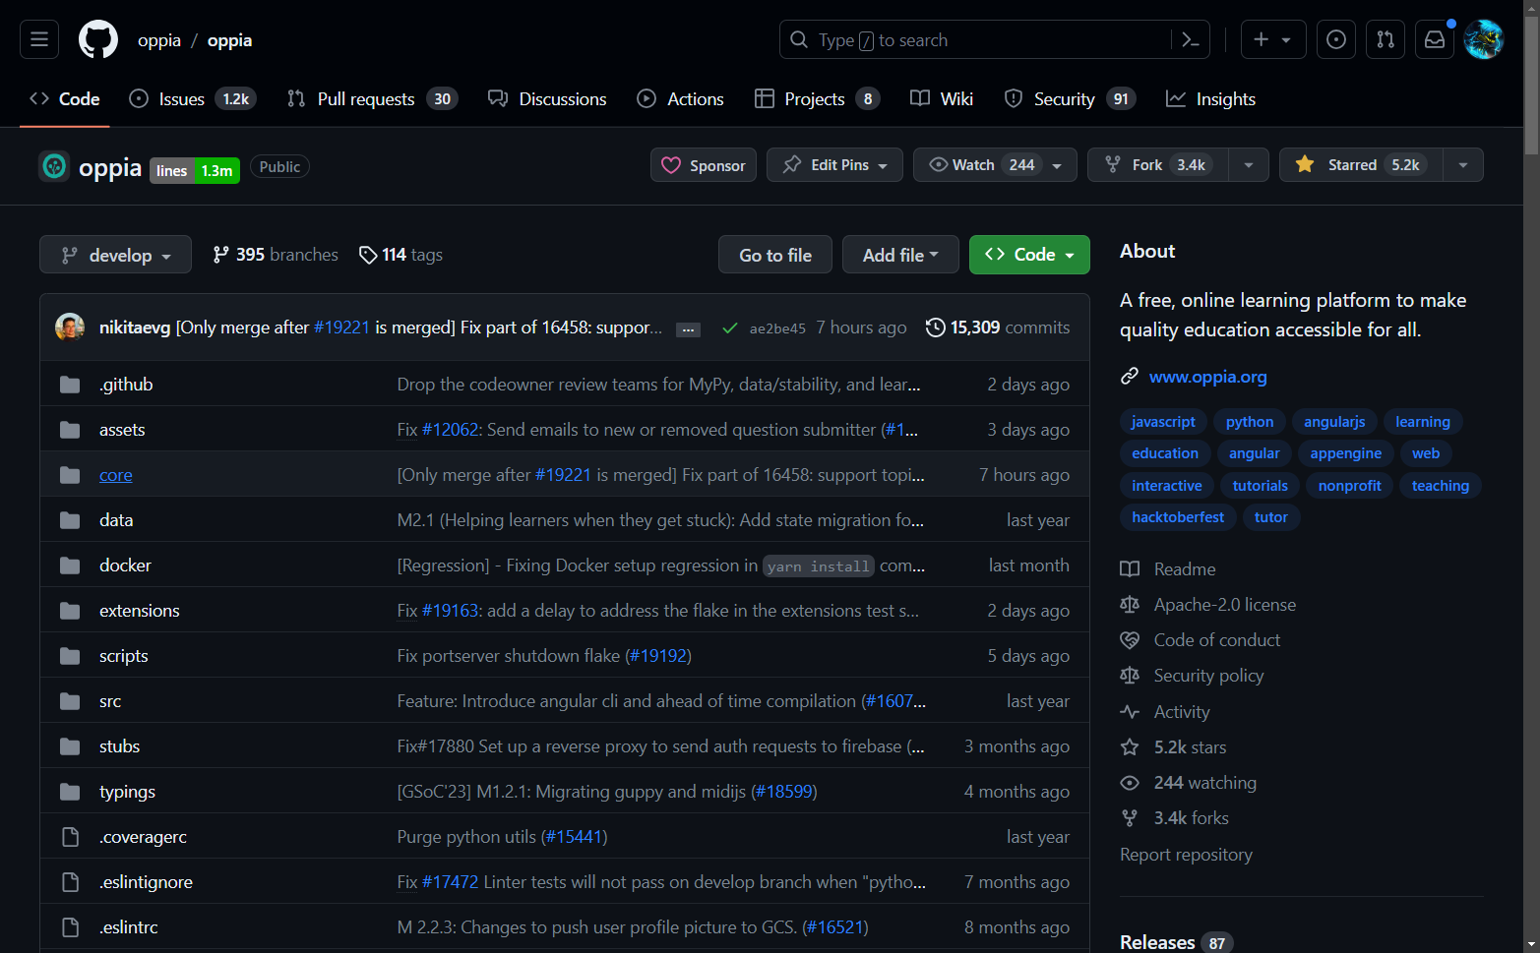Image resolution: width=1540 pixels, height=953 pixels.
Task: Open the star lists dropdown arrow
Action: point(1463,164)
